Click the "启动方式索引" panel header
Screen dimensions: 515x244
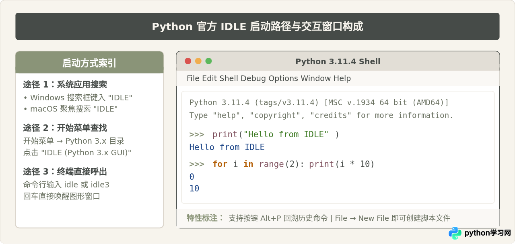coord(89,63)
